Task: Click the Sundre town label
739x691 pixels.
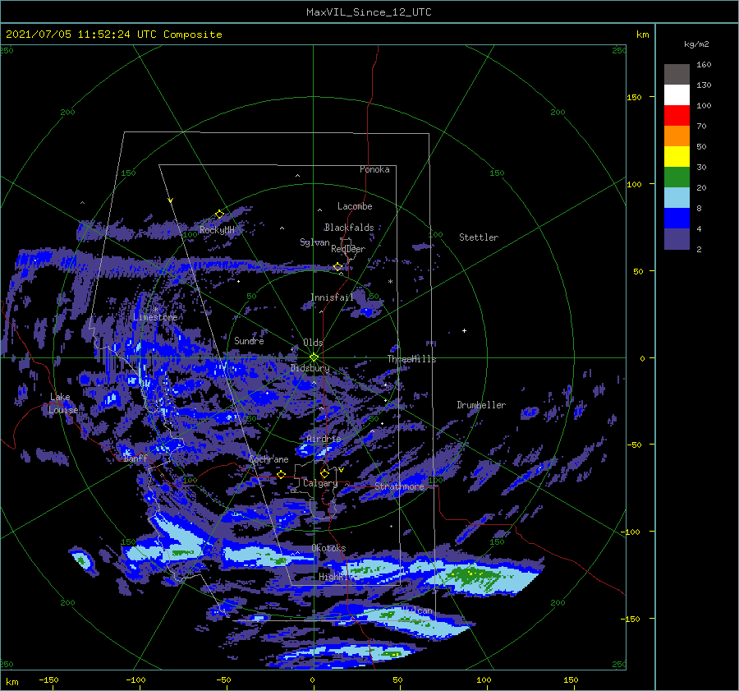Action: 250,340
